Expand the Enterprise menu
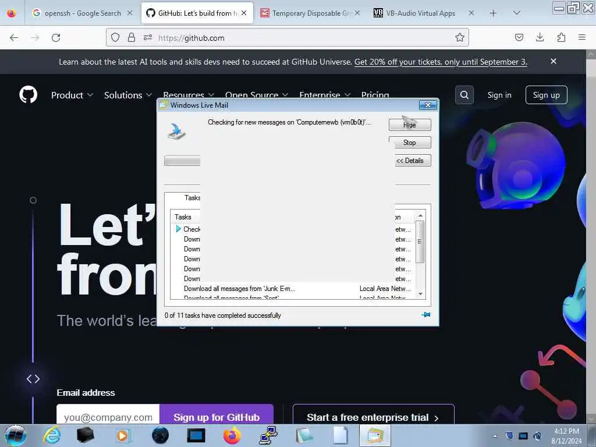Viewport: 596px width, 447px height. point(325,95)
